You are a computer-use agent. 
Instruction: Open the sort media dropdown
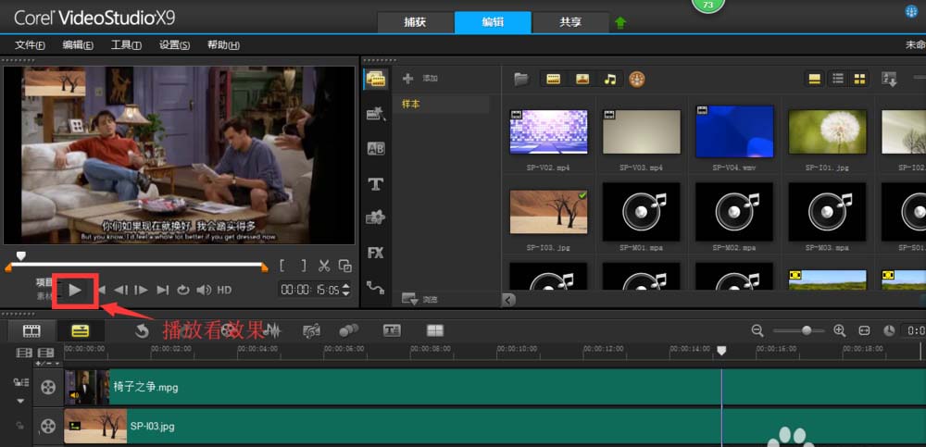(890, 80)
